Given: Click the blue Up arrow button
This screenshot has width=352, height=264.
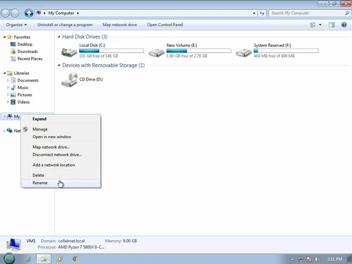Looking at the screenshot, I should coord(29,13).
